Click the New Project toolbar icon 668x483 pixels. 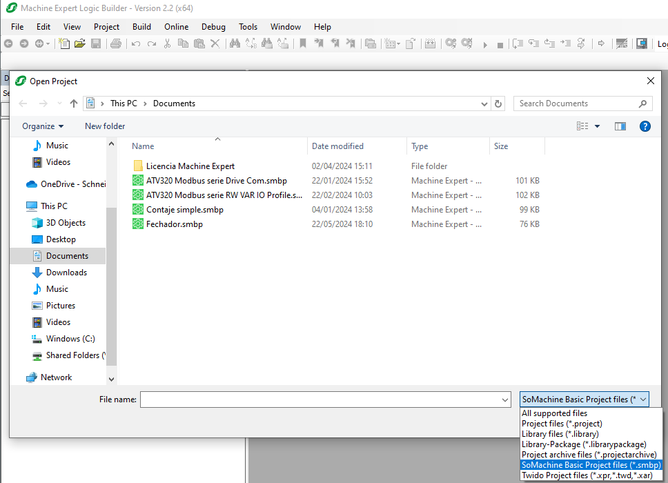tap(64, 43)
